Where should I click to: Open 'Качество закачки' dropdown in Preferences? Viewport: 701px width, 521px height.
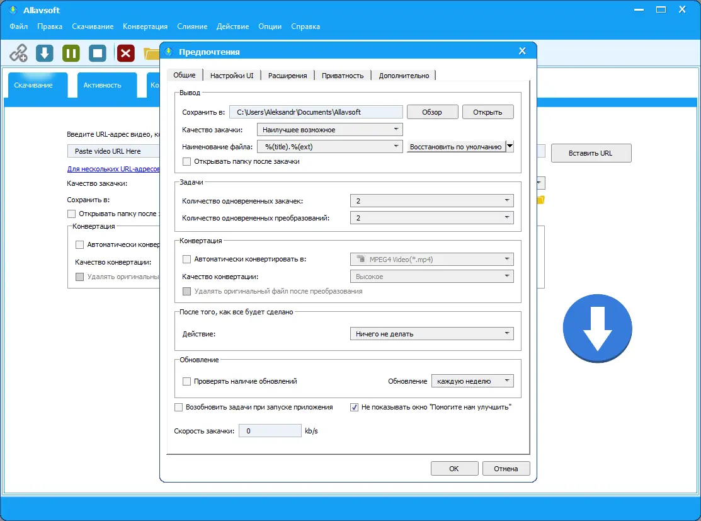(x=330, y=130)
